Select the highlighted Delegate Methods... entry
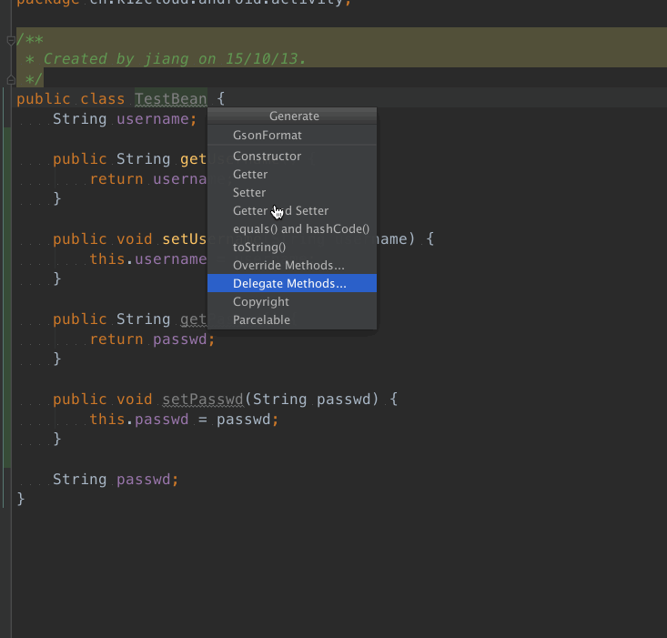This screenshot has height=638, width=667. 289,283
